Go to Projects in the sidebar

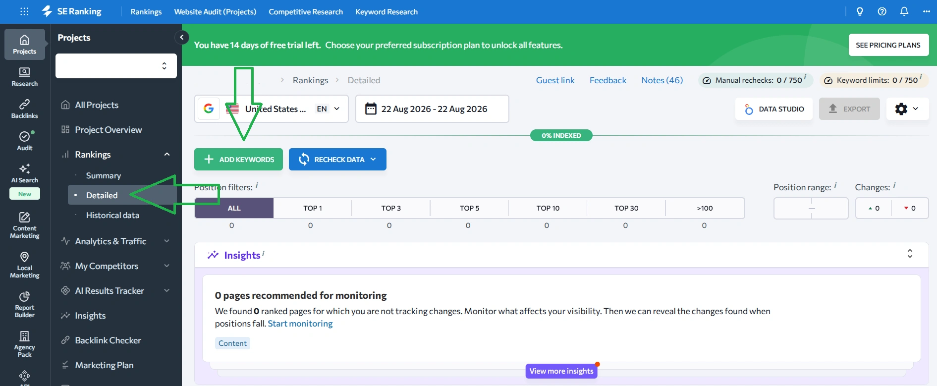(x=25, y=44)
